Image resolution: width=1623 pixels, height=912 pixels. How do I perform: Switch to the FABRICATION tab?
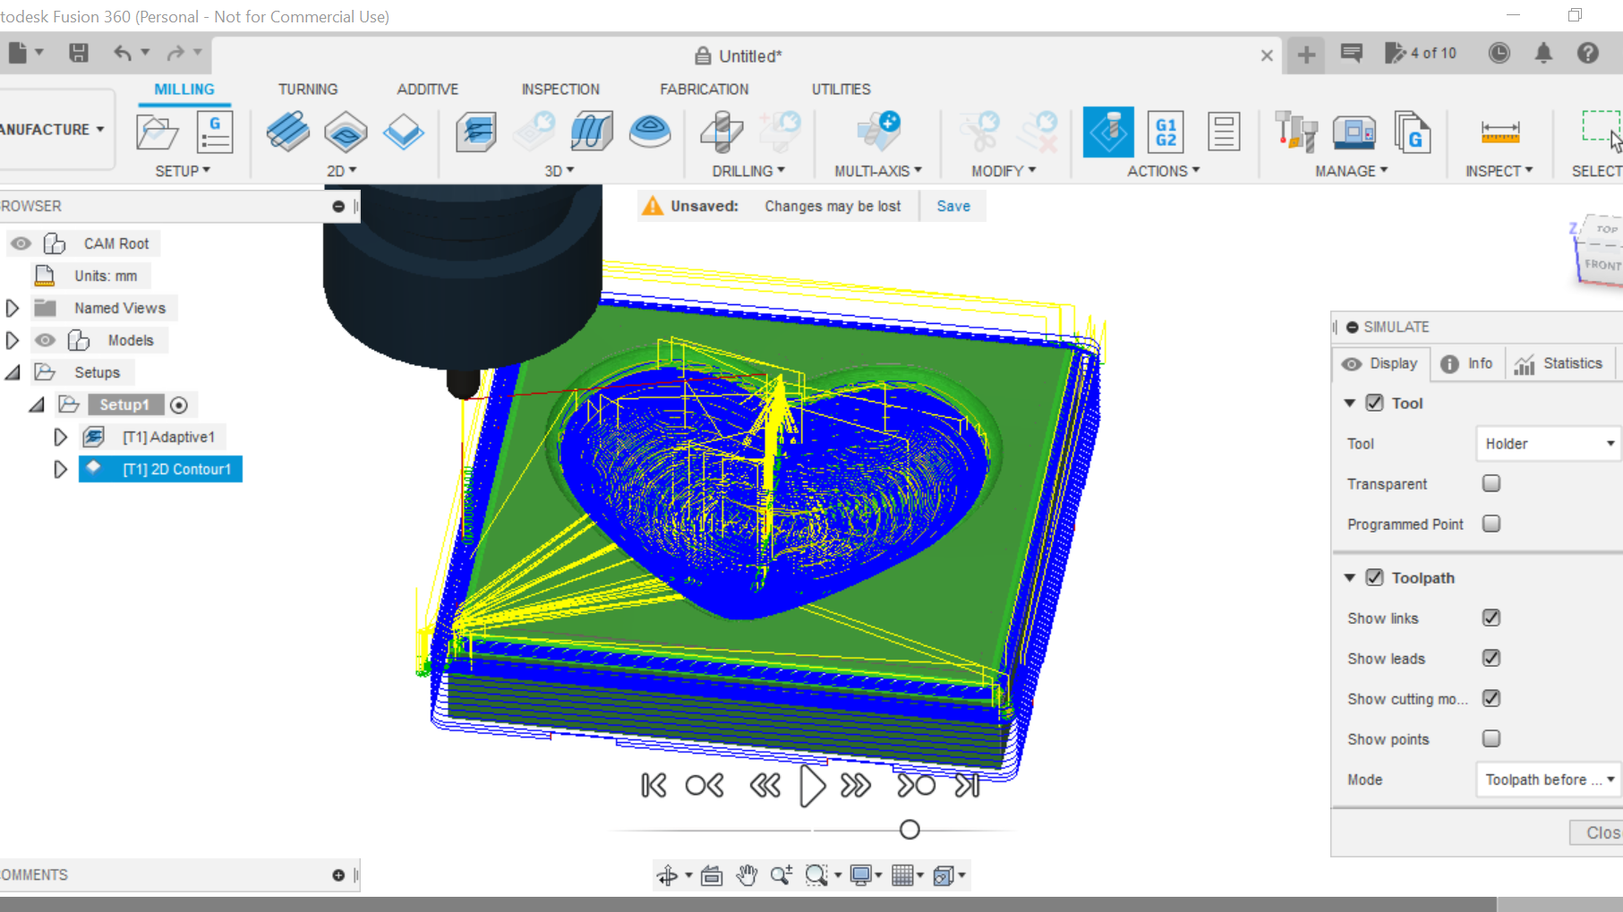pos(705,89)
